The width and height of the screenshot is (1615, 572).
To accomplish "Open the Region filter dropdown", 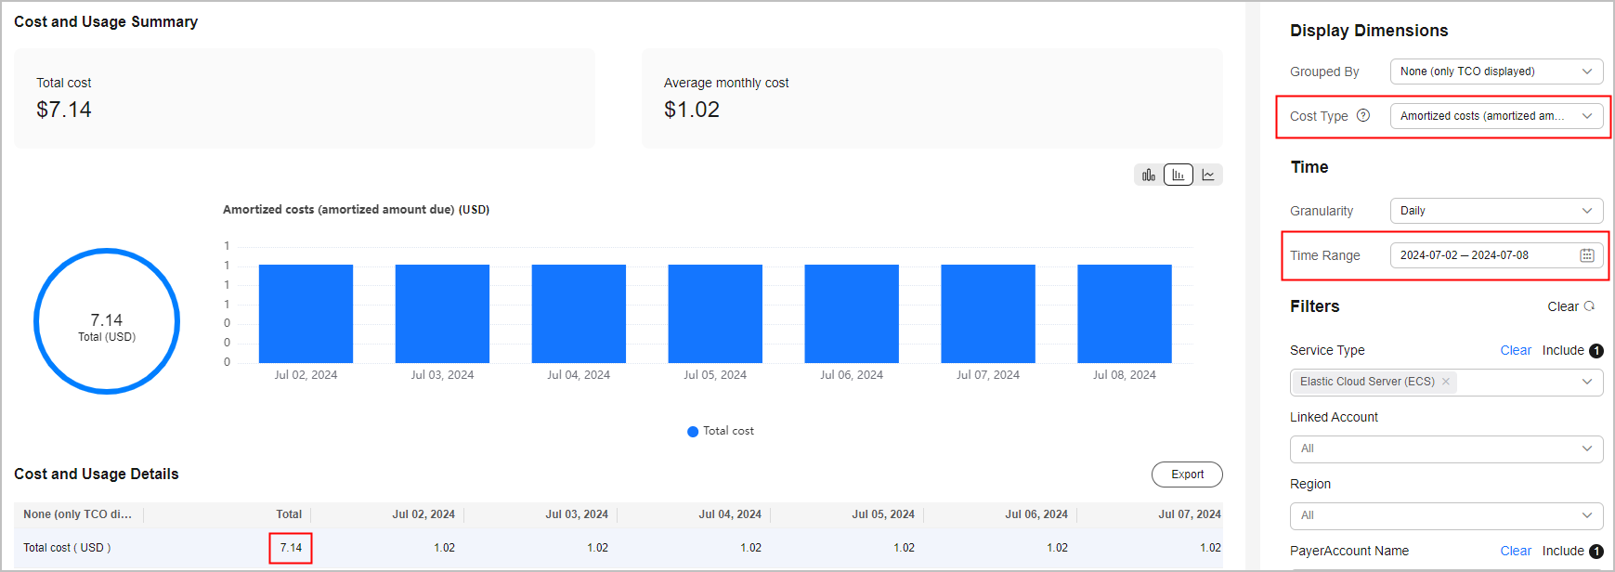I will [1446, 515].
